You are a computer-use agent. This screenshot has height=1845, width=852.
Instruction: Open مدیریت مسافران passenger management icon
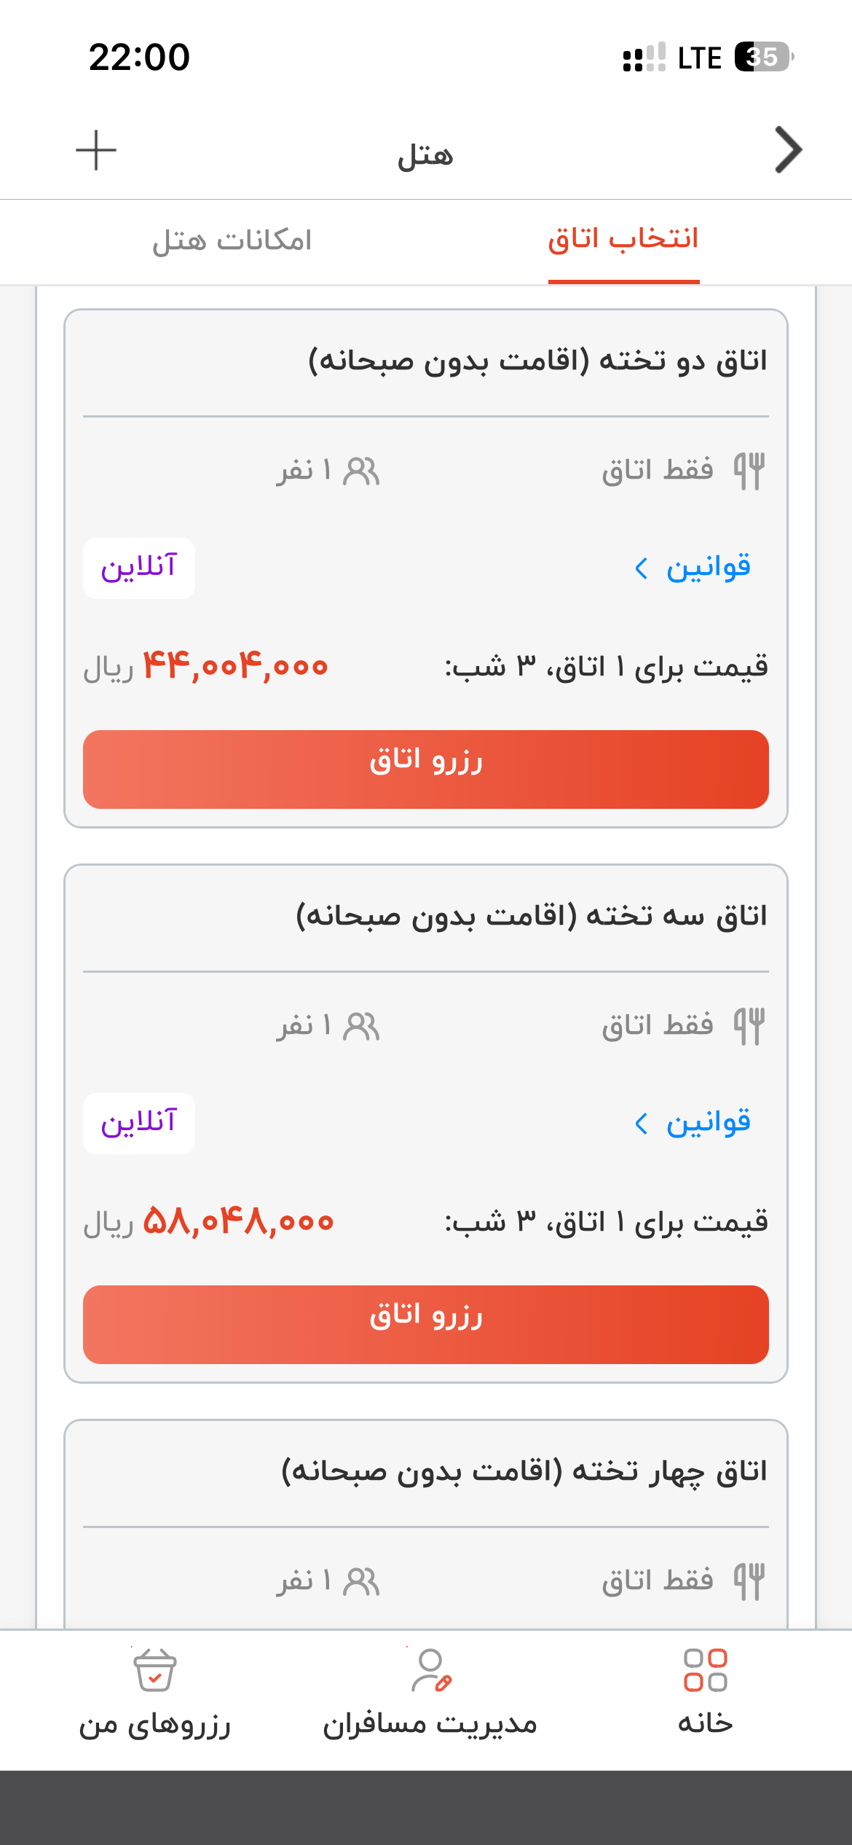point(431,1670)
